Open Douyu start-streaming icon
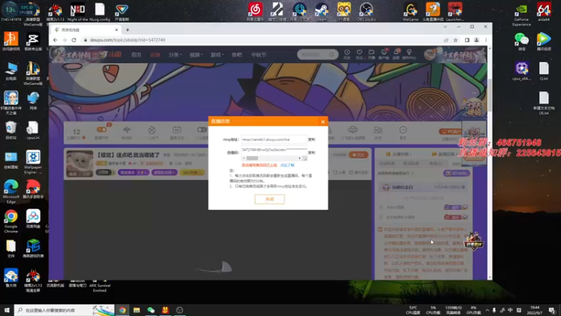561x316 pixels. click(x=372, y=55)
